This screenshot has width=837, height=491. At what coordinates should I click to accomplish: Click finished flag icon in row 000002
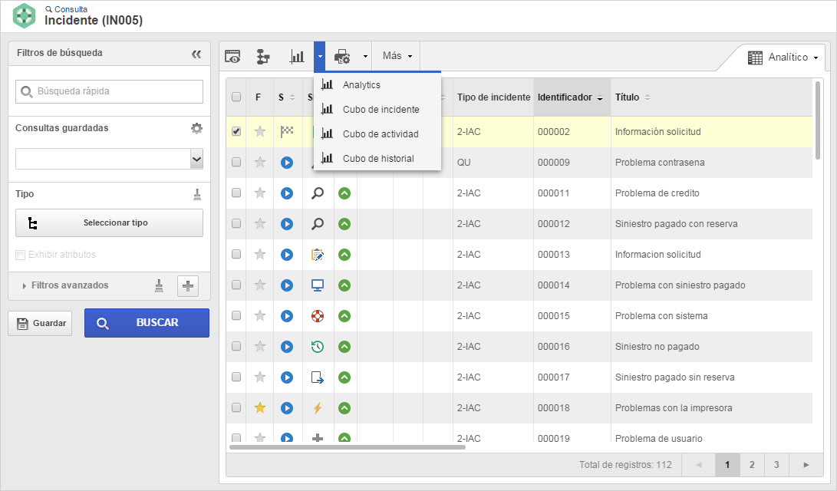pyautogui.click(x=287, y=131)
